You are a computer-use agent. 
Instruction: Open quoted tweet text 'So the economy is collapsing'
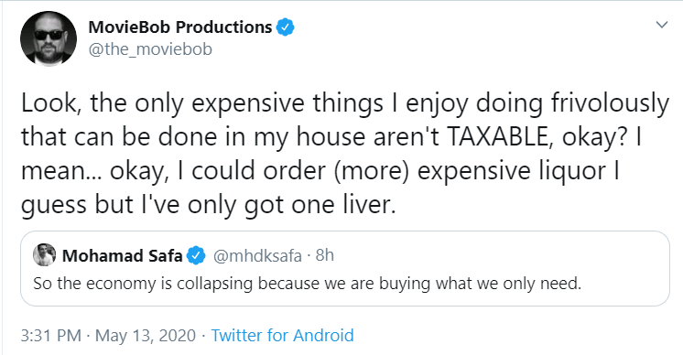click(x=308, y=284)
